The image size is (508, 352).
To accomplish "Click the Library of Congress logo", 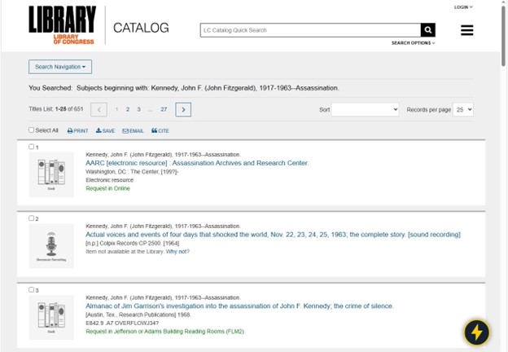I will point(62,24).
